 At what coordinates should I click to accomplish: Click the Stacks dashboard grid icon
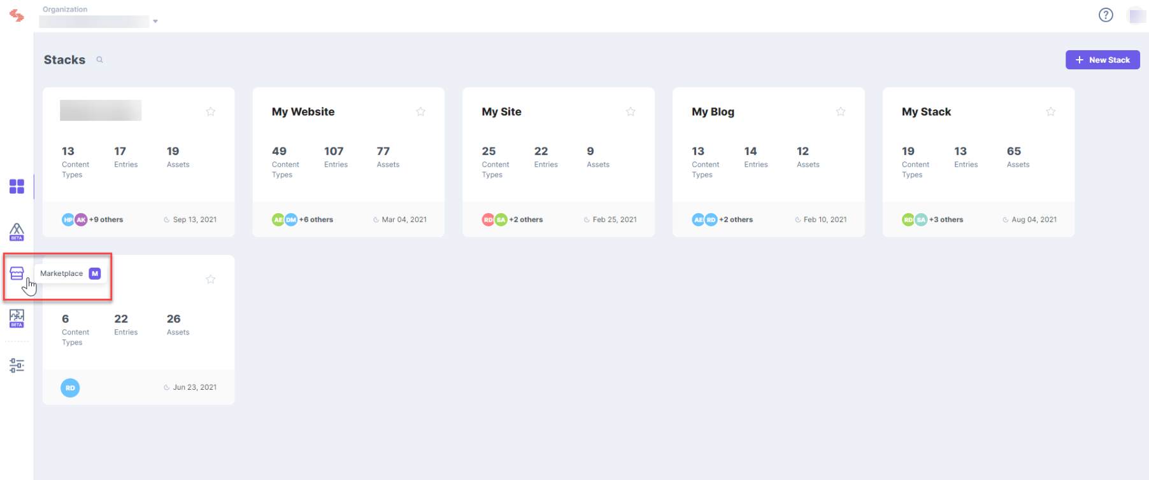[17, 186]
